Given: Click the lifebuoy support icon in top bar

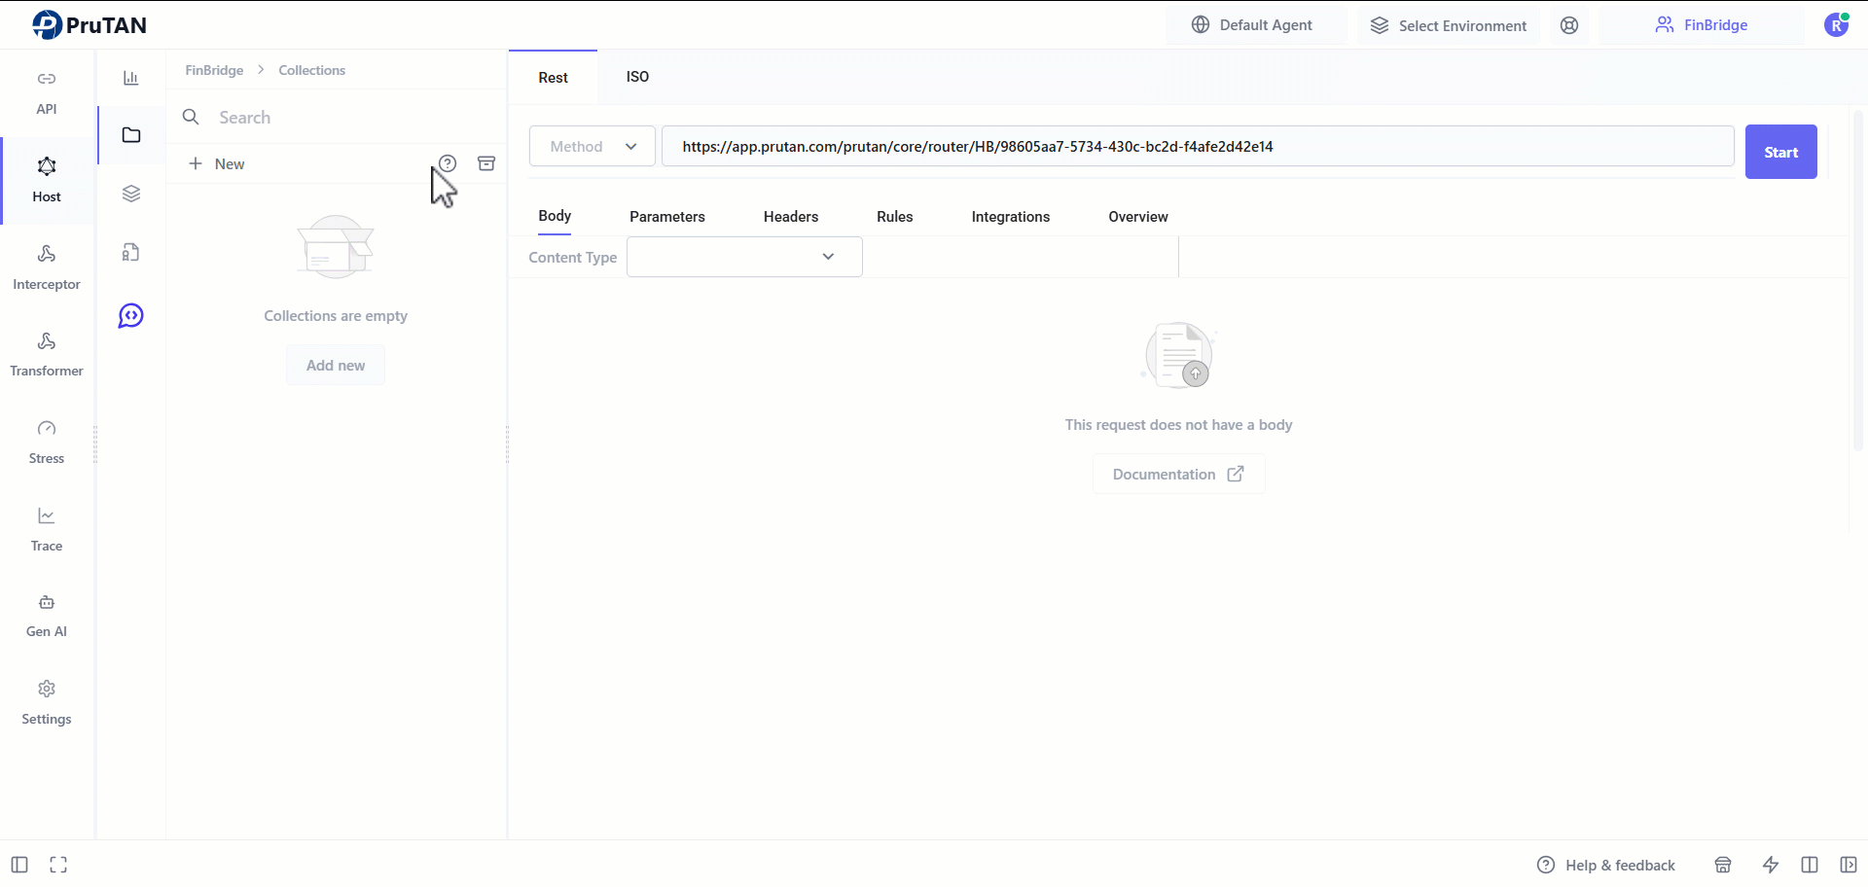Looking at the screenshot, I should (x=1568, y=24).
